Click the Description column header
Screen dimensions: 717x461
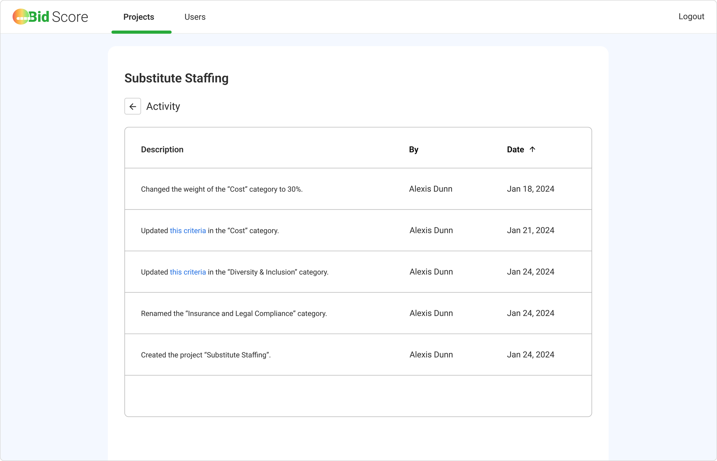coord(162,149)
